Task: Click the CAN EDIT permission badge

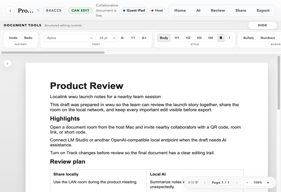Action: 80,10
